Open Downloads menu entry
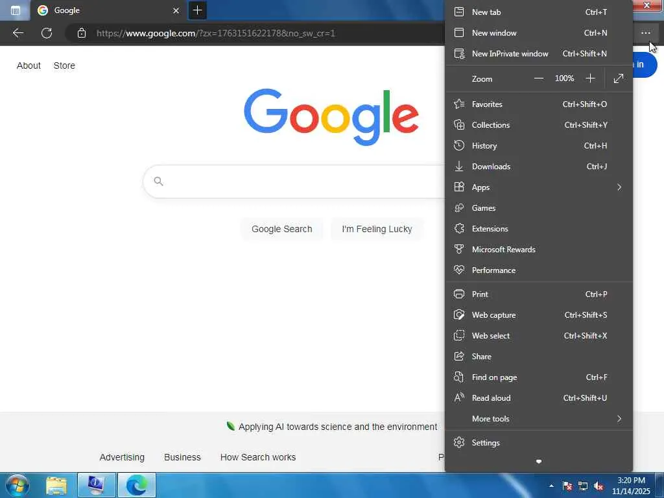 (539, 166)
